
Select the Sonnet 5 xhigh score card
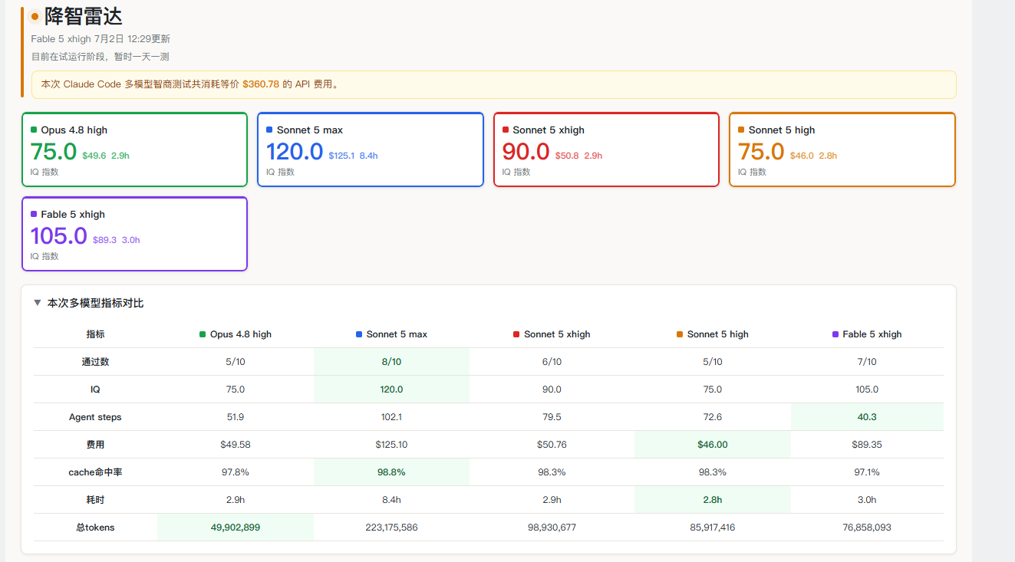(606, 150)
